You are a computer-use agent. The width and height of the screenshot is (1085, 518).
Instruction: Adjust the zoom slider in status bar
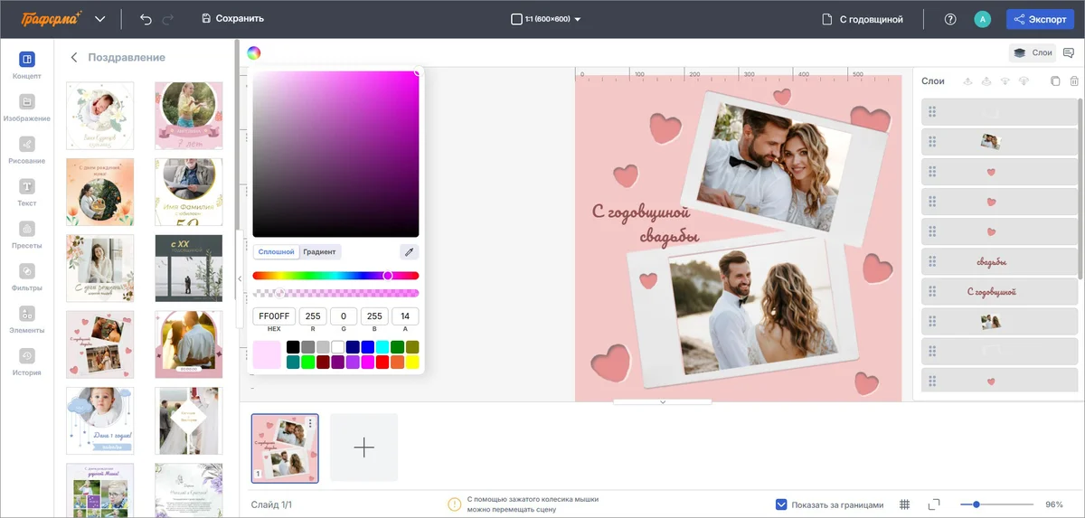tap(996, 504)
